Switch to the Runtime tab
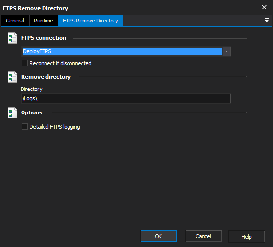273x247 pixels. pyautogui.click(x=44, y=21)
